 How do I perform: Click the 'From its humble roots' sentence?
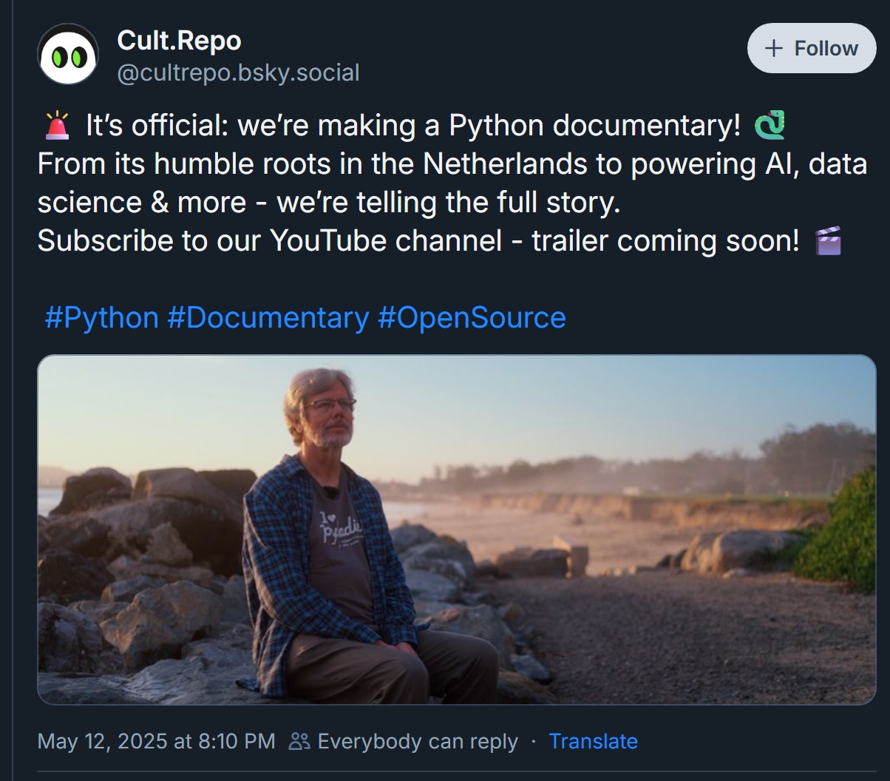452,163
